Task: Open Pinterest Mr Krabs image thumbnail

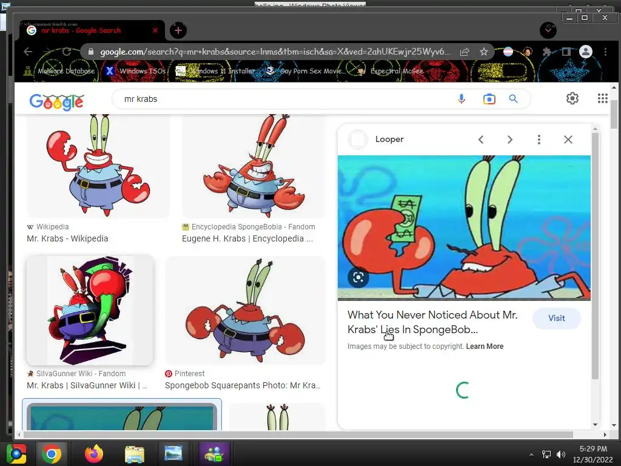Action: pos(245,310)
